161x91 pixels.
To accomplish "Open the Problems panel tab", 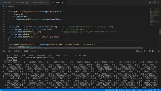I will pos(4,51).
